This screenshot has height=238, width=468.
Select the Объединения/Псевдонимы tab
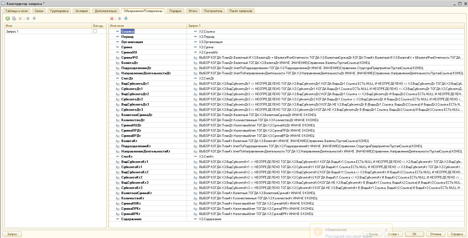tap(143, 11)
